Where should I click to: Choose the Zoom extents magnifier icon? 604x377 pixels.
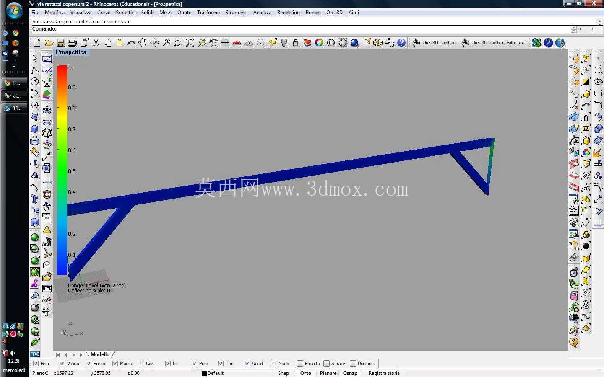click(x=190, y=43)
